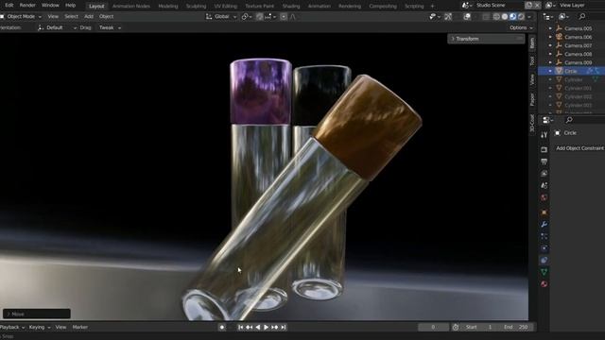
Task: Select Camera.007 in the outliner
Action: (x=578, y=45)
